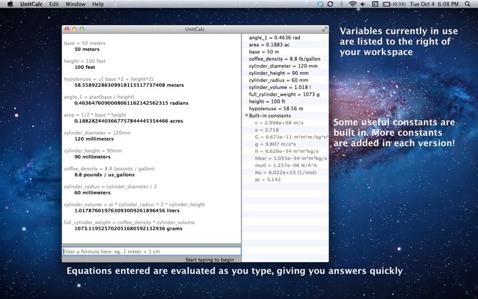This screenshot has height=299, width=478.
Task: Click the hypotenuse formula line
Action: [109, 79]
